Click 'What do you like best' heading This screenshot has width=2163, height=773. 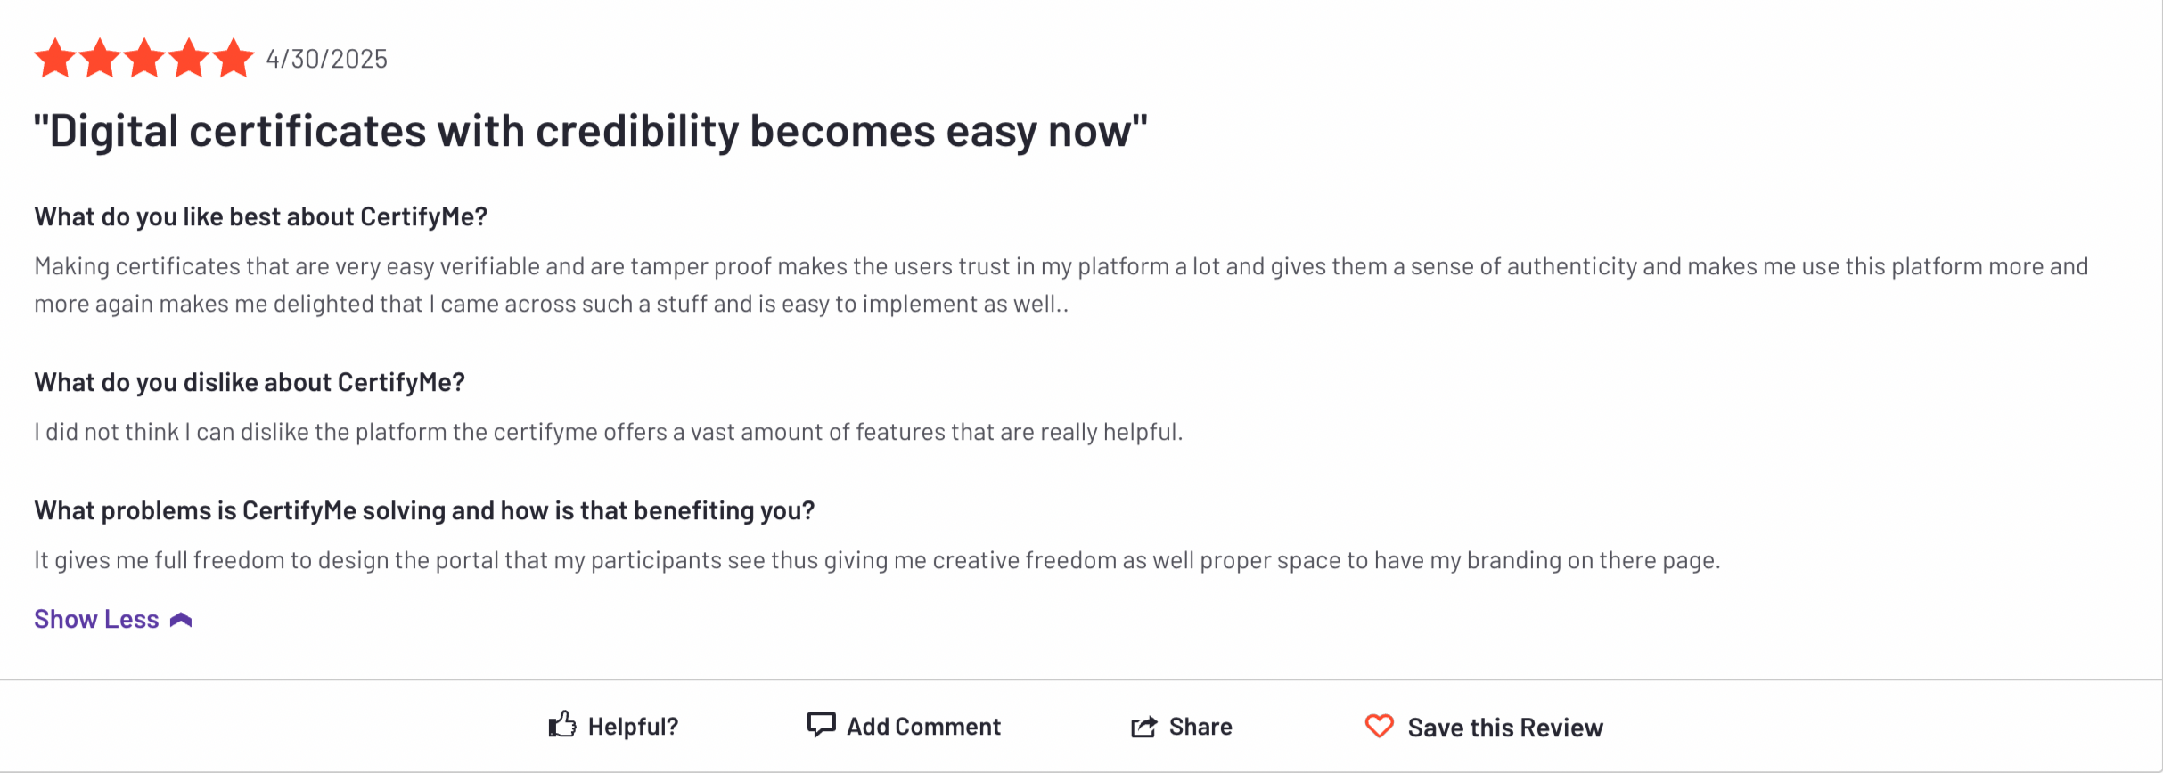[261, 216]
